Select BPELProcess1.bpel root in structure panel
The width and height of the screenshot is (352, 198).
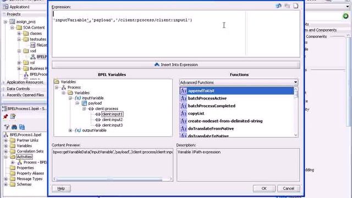25,135
